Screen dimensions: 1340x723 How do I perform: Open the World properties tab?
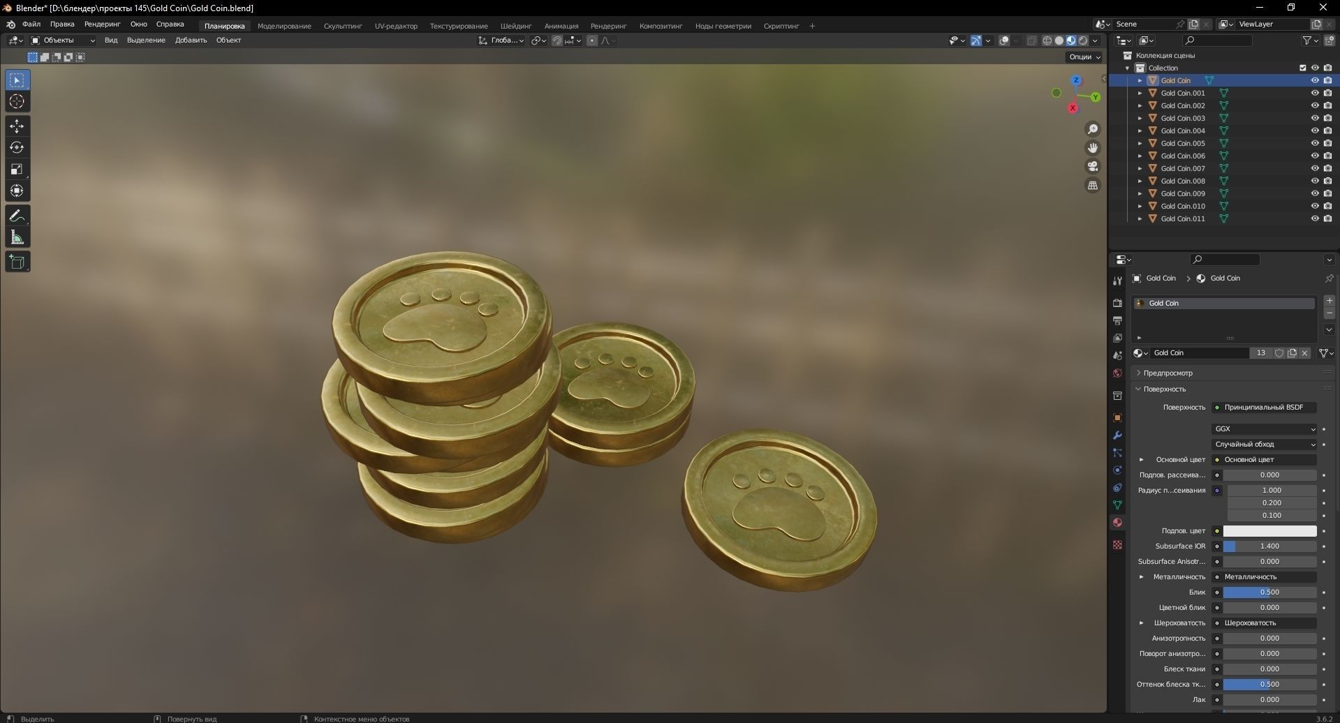tap(1117, 373)
